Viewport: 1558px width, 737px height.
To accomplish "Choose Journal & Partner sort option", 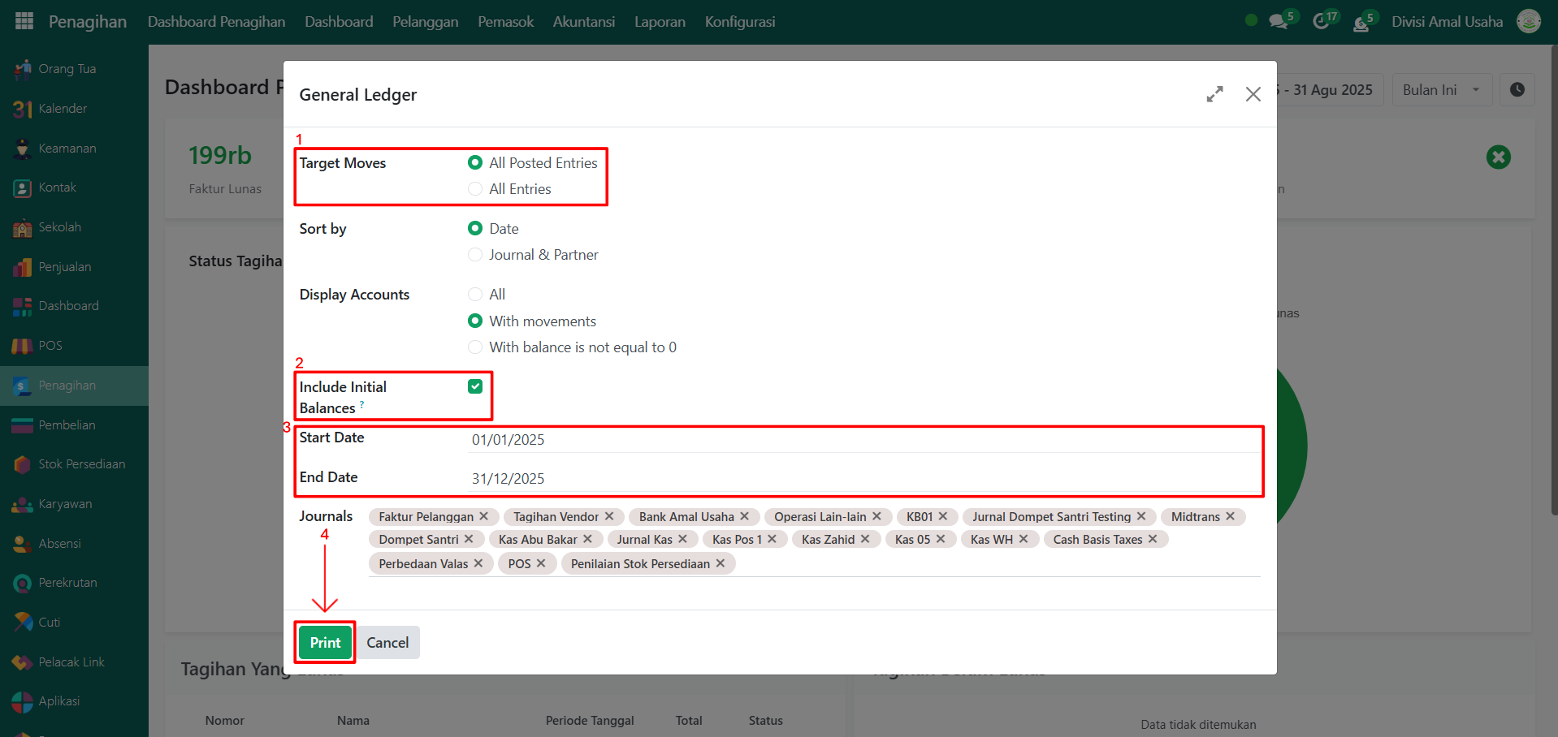I will point(475,255).
